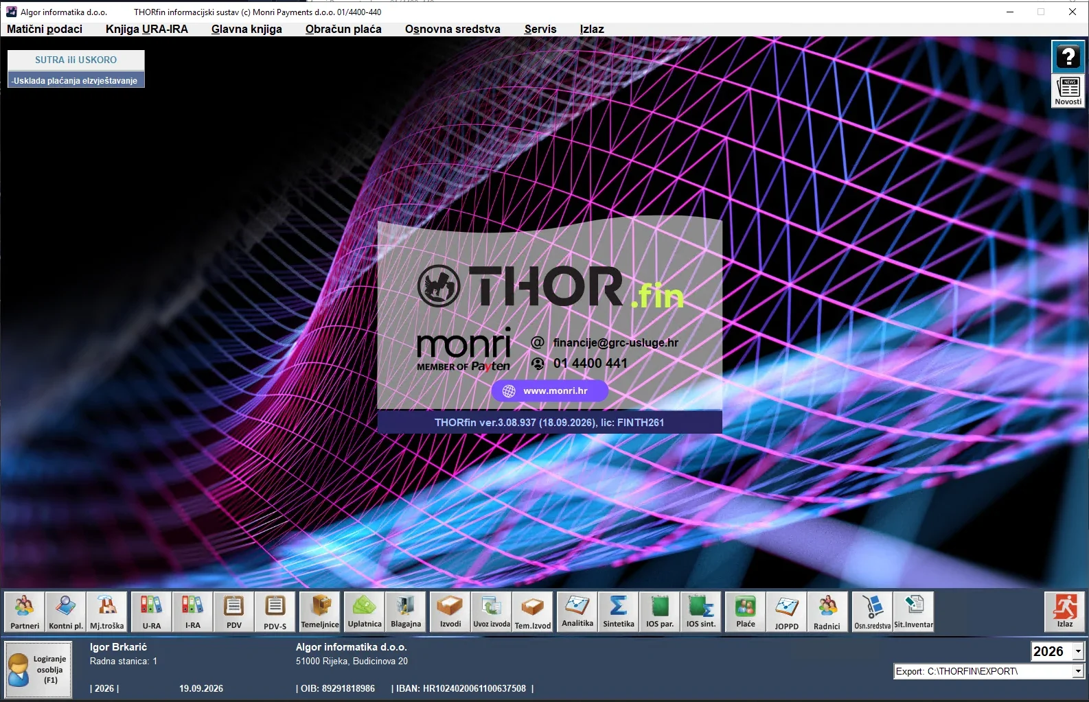
Task: Click the OIB: 89291818986 text
Action: click(x=337, y=688)
